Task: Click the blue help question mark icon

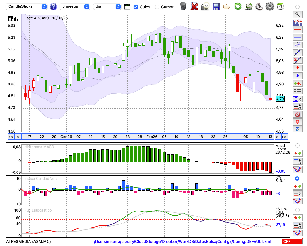Action: [53, 7]
